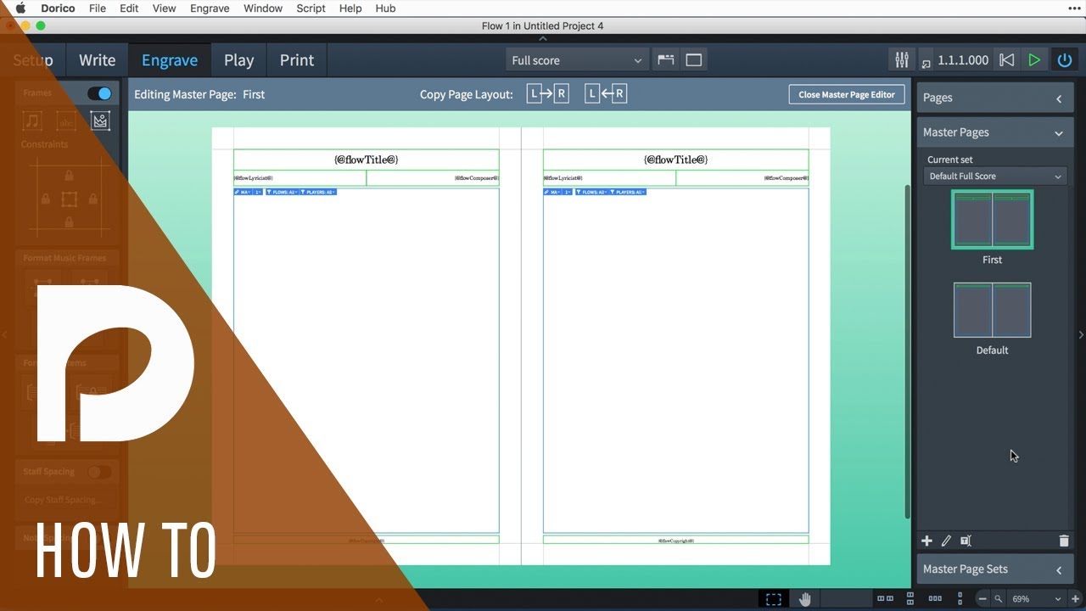Viewport: 1086px width, 611px height.
Task: Switch to Write mode tab
Action: coord(97,60)
